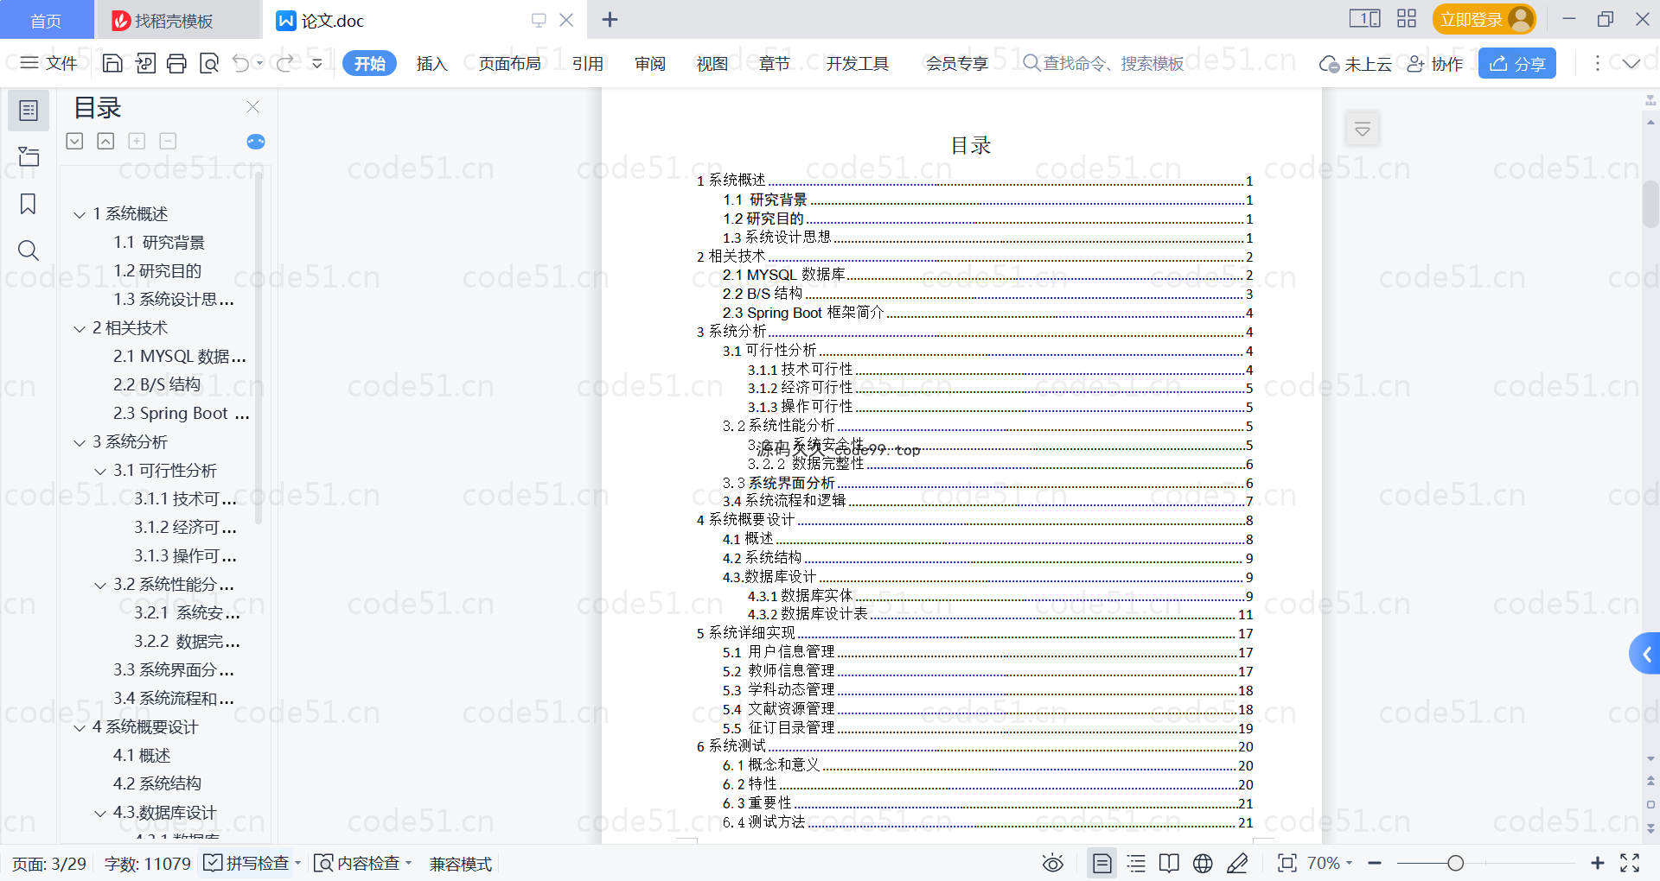Screen dimensions: 1660x881
Task: Collapse the 3.1 可行性分析 outline node
Action: (x=100, y=472)
